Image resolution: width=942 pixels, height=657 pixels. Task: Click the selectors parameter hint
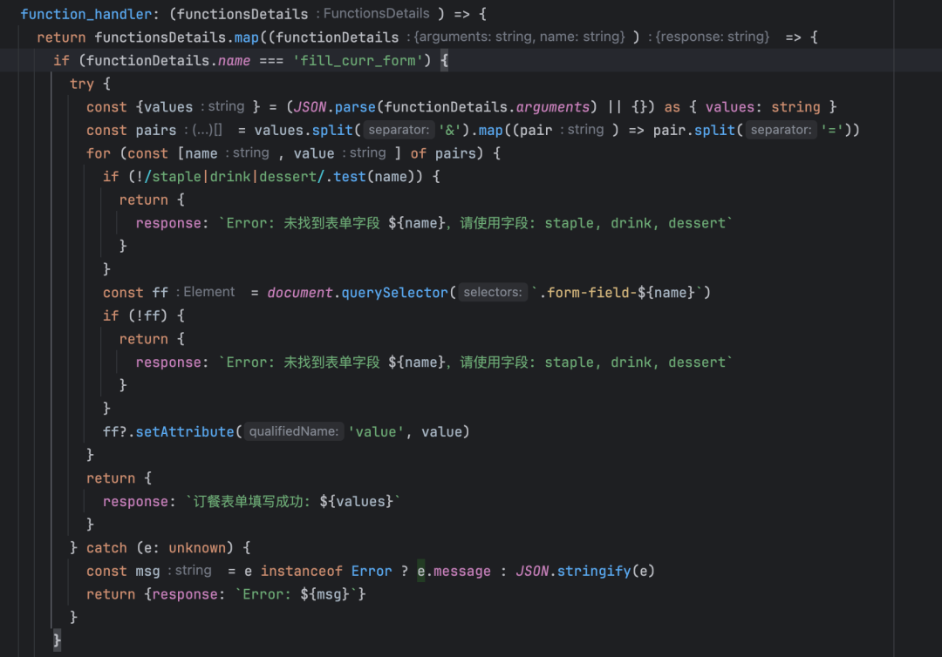[493, 293]
